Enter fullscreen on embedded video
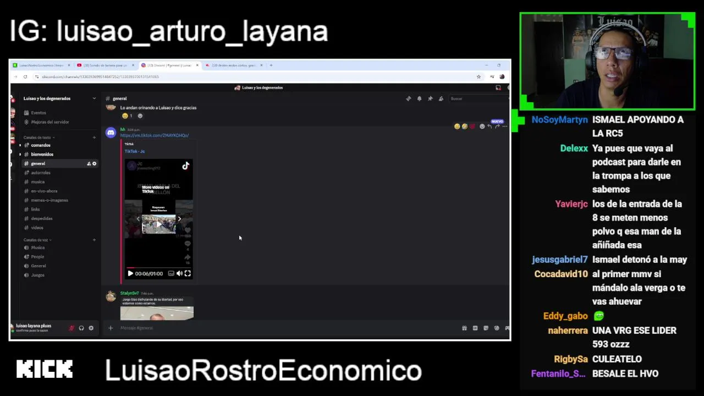 (188, 273)
